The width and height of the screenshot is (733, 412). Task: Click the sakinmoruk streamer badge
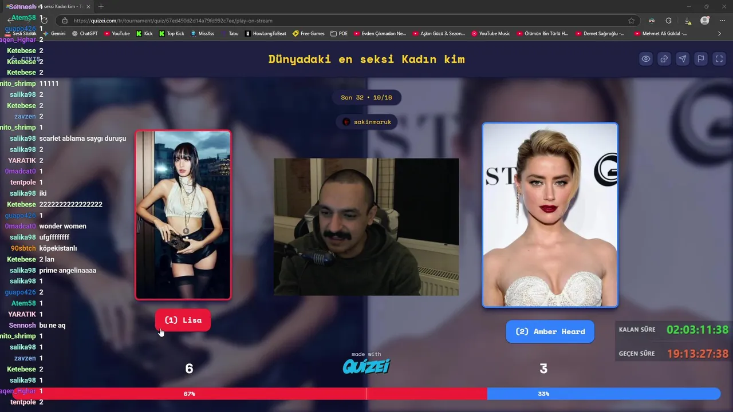coord(366,122)
